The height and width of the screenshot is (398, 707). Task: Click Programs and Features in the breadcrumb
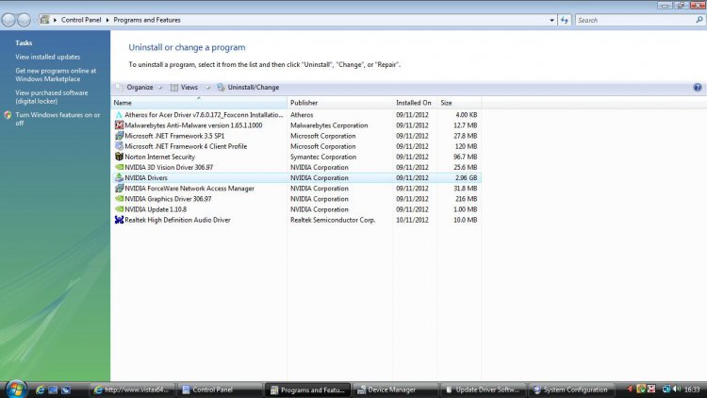(x=147, y=20)
